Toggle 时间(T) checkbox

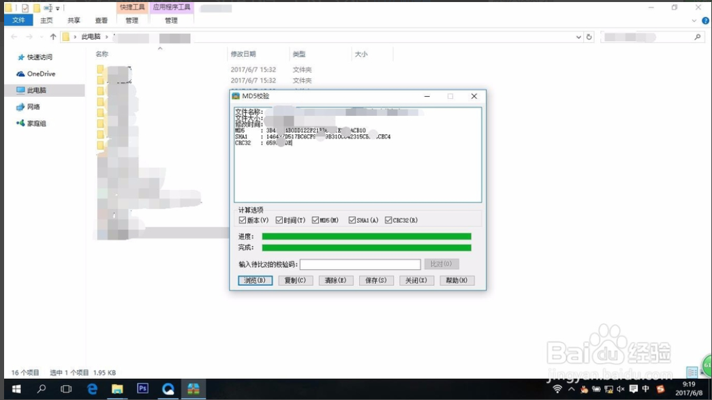pyautogui.click(x=279, y=220)
